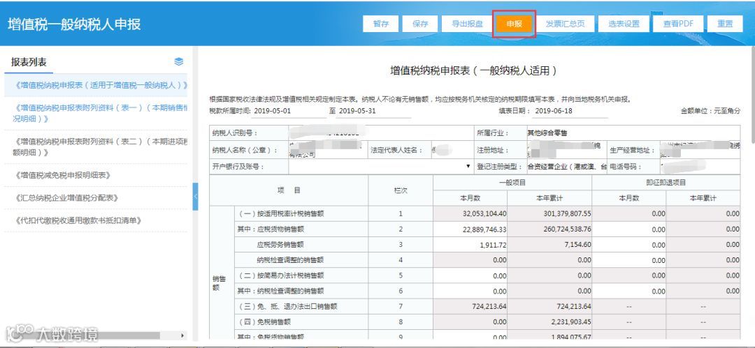Click the 一般项目 column header
Viewport: 755px width, 348px height.
coord(512,183)
